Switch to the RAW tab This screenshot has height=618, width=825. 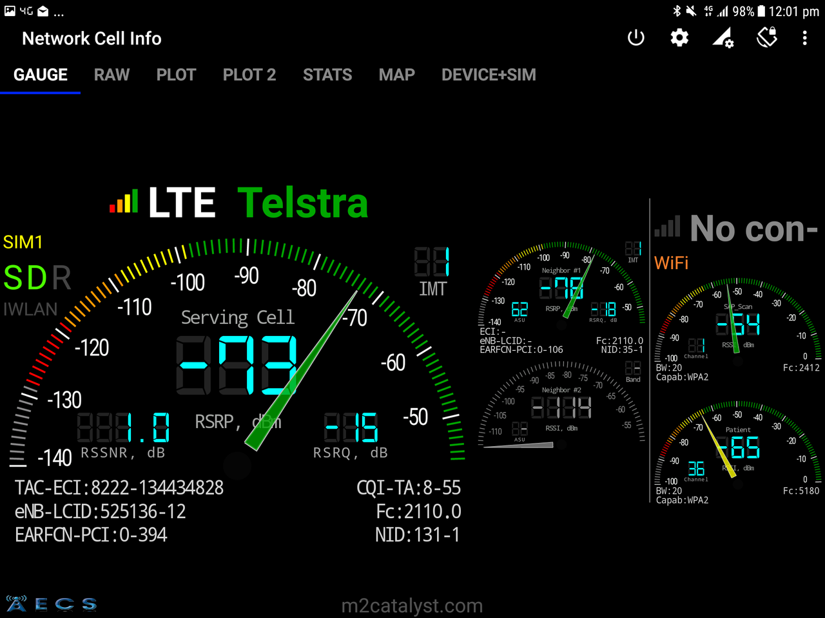(x=112, y=75)
